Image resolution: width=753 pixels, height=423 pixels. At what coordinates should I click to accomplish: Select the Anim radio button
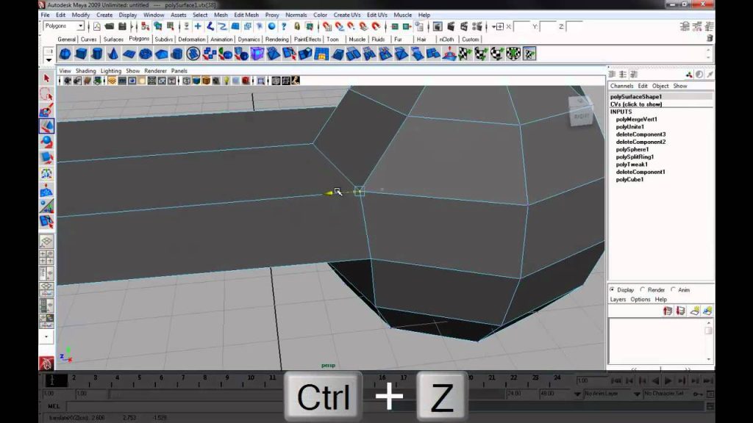(673, 289)
